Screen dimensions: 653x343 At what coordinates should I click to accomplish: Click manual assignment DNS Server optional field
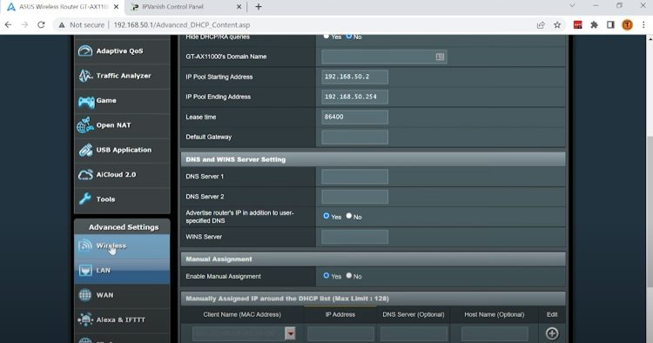click(x=414, y=333)
